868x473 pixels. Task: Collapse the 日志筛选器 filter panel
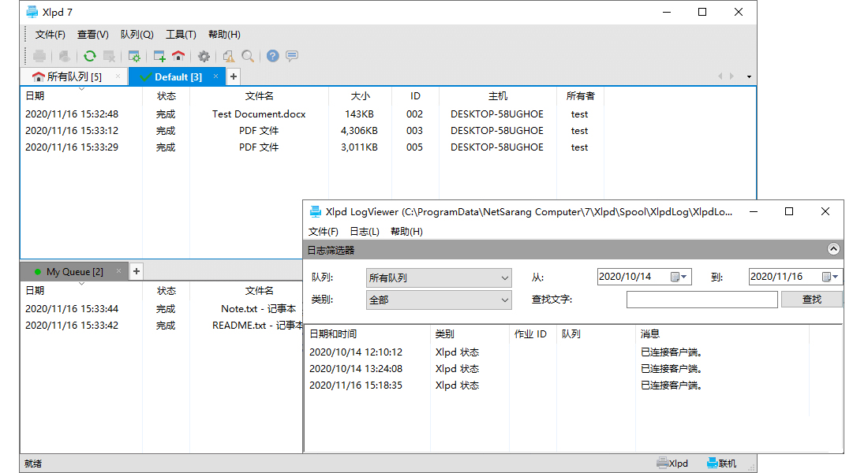[833, 248]
